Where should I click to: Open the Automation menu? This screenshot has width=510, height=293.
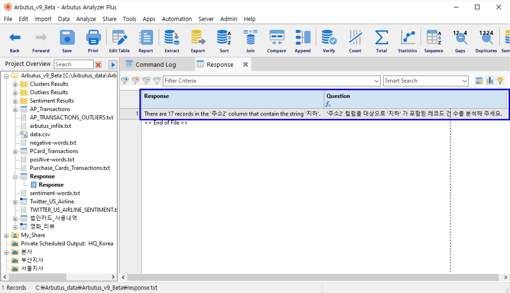coord(176,19)
